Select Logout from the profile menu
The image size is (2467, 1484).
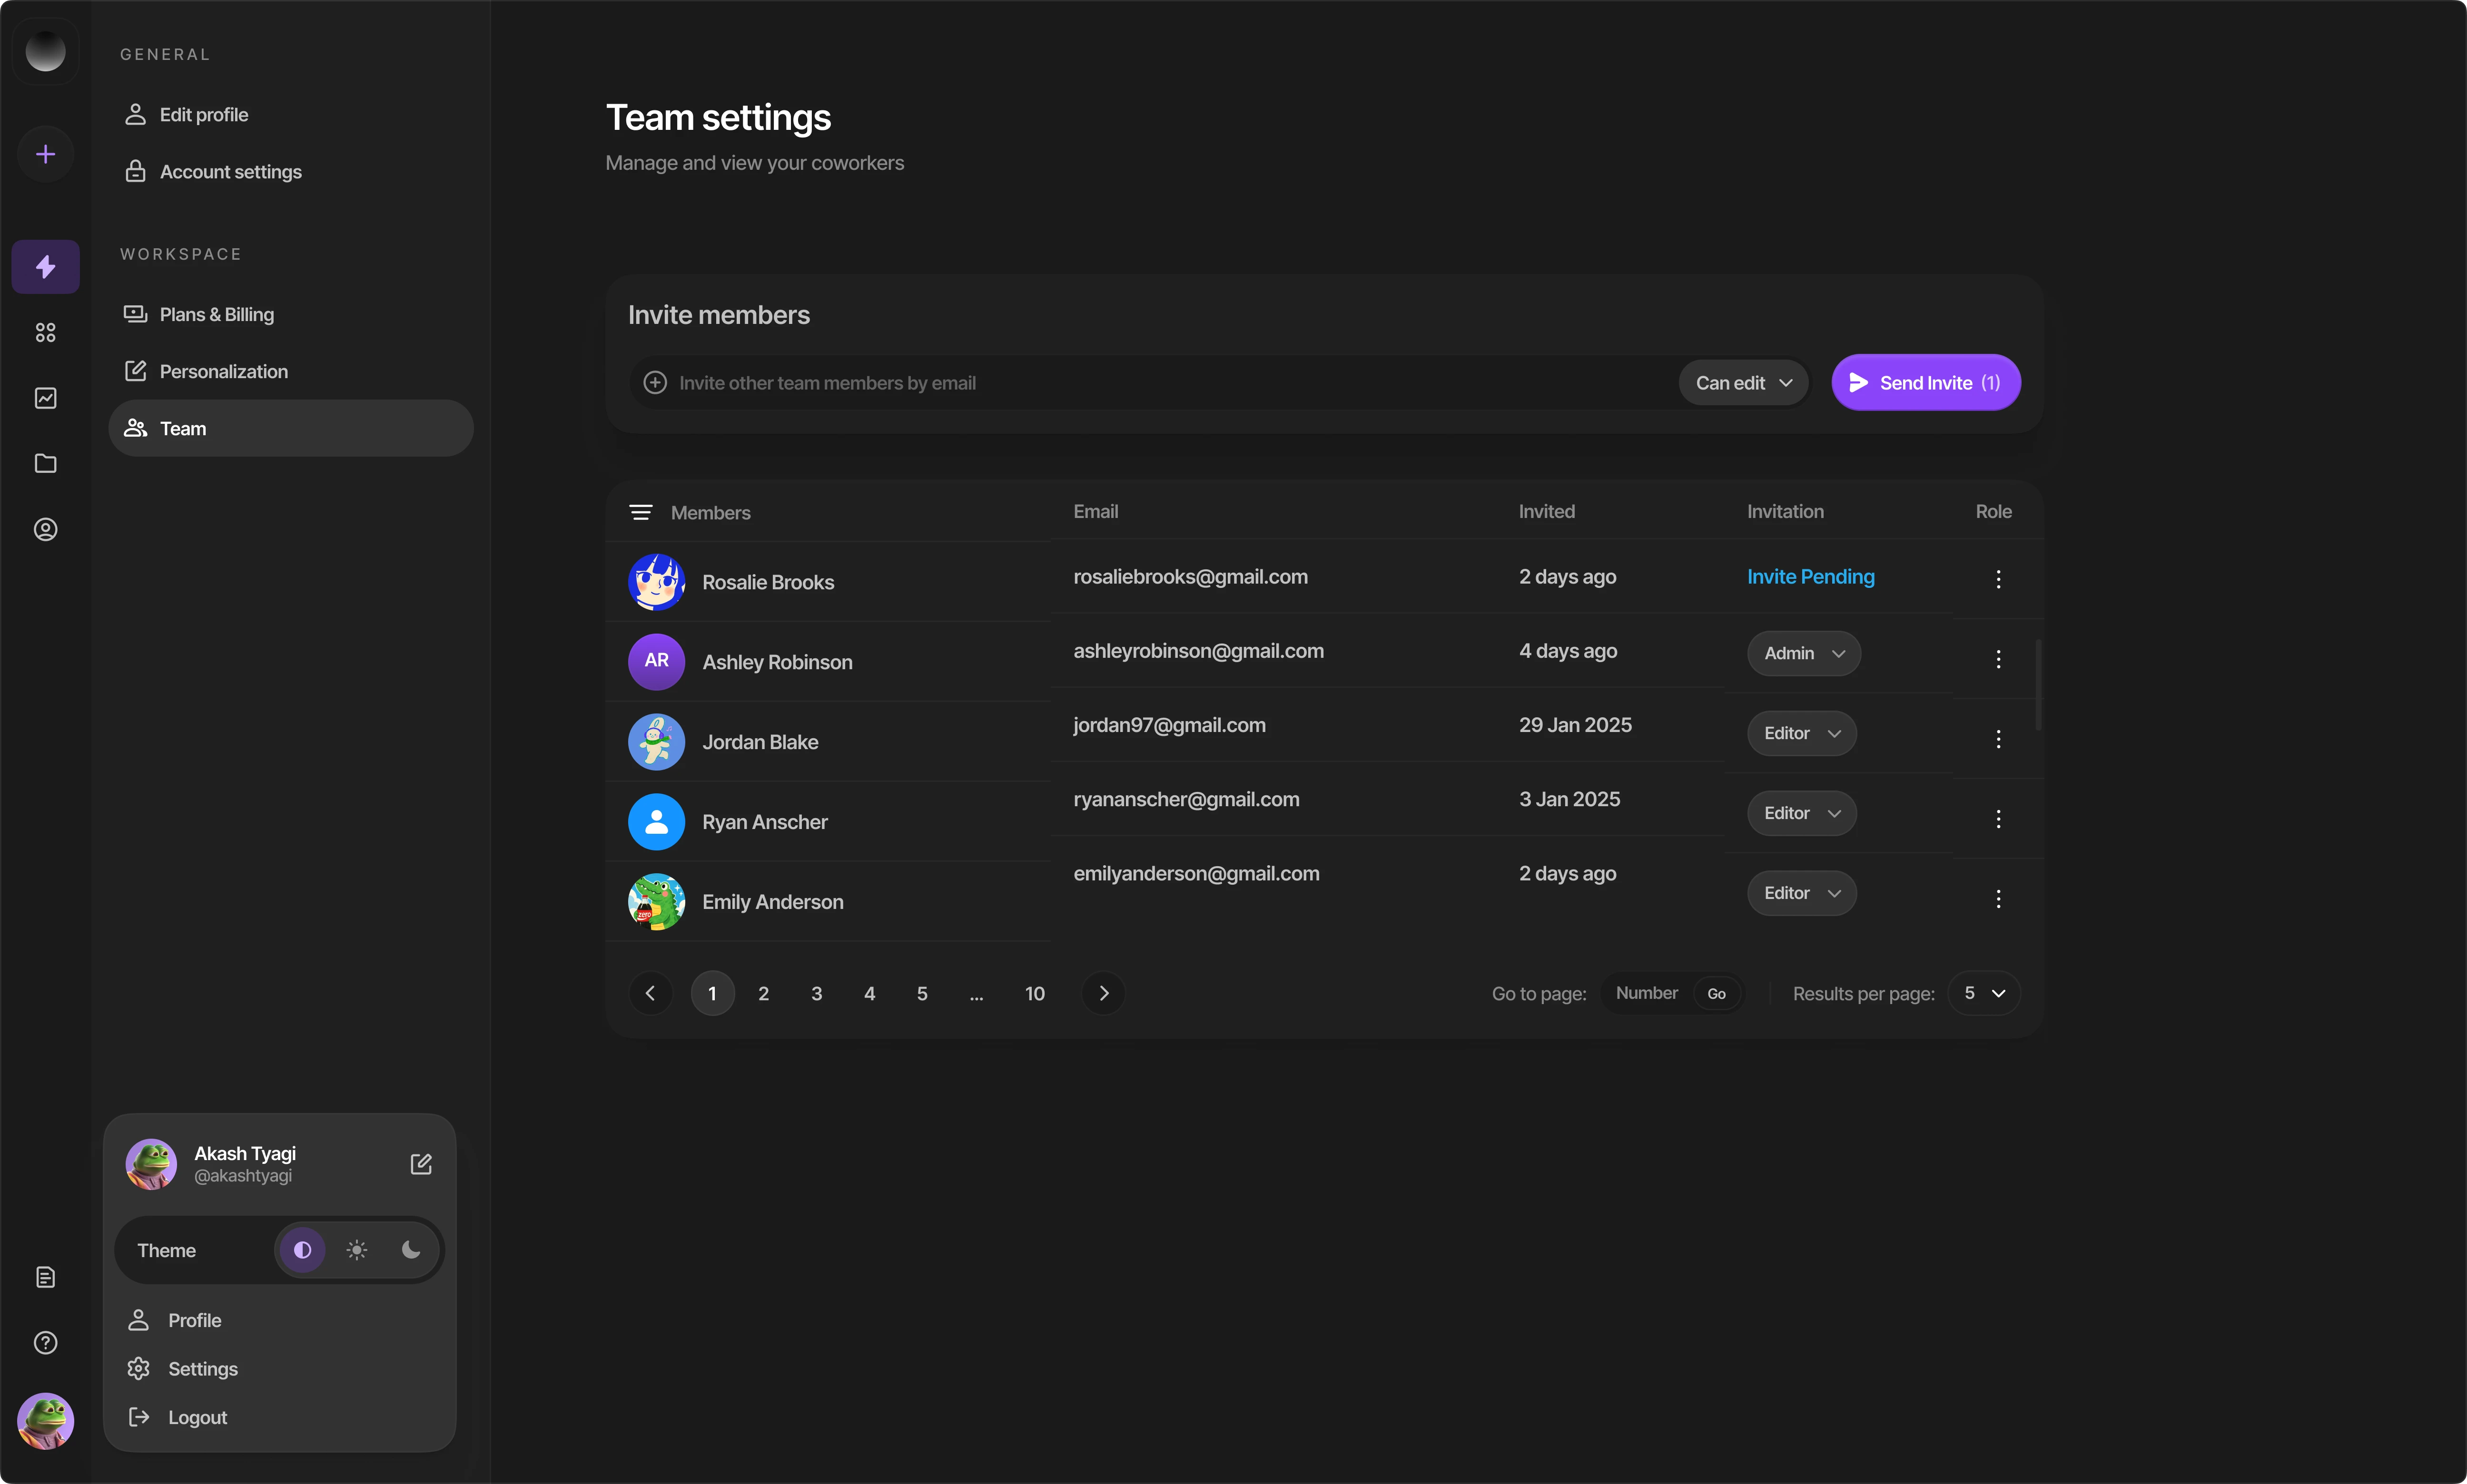(197, 1417)
